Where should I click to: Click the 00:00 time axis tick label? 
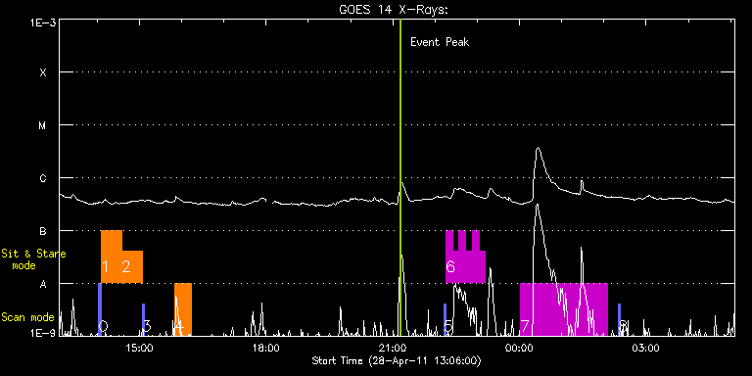click(x=519, y=348)
